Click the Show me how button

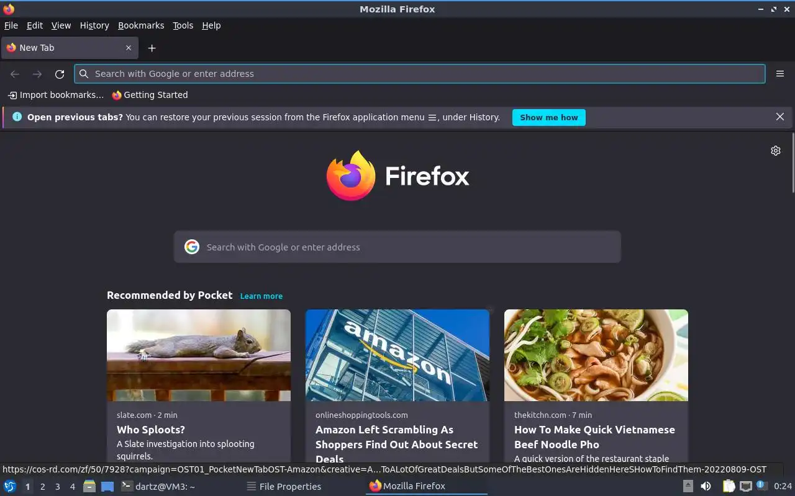coord(549,117)
